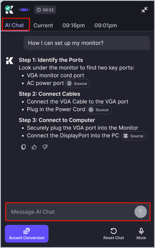Screen dimensions: 155x248
Task: Open the Source chip after DisplayPort line
Action: point(134,136)
